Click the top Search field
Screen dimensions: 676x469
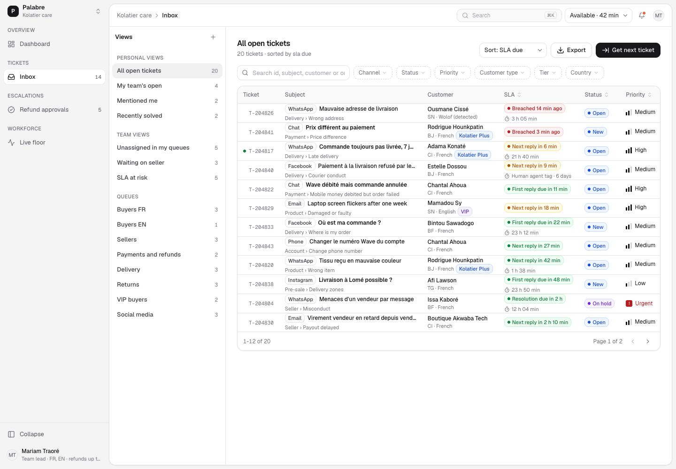[x=509, y=15]
